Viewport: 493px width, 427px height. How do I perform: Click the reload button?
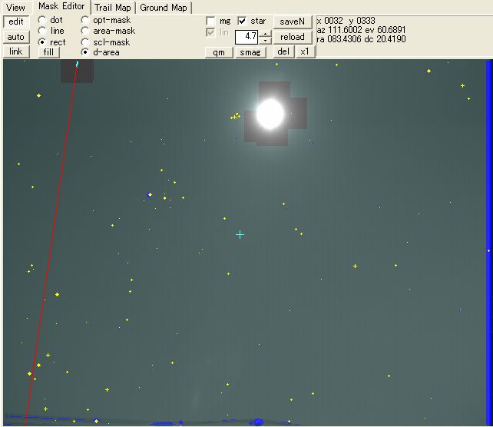(292, 37)
